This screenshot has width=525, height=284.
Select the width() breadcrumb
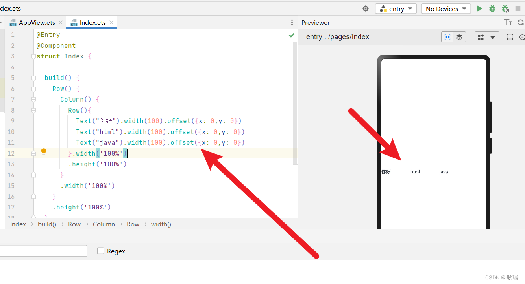pyautogui.click(x=161, y=224)
